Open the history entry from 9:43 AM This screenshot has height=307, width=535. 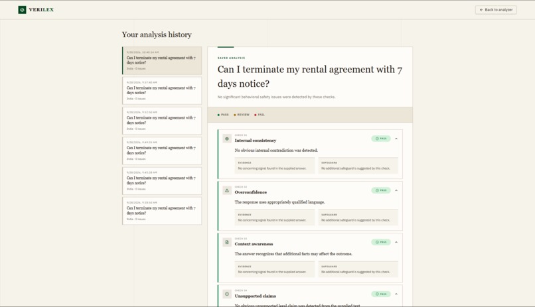162,180
